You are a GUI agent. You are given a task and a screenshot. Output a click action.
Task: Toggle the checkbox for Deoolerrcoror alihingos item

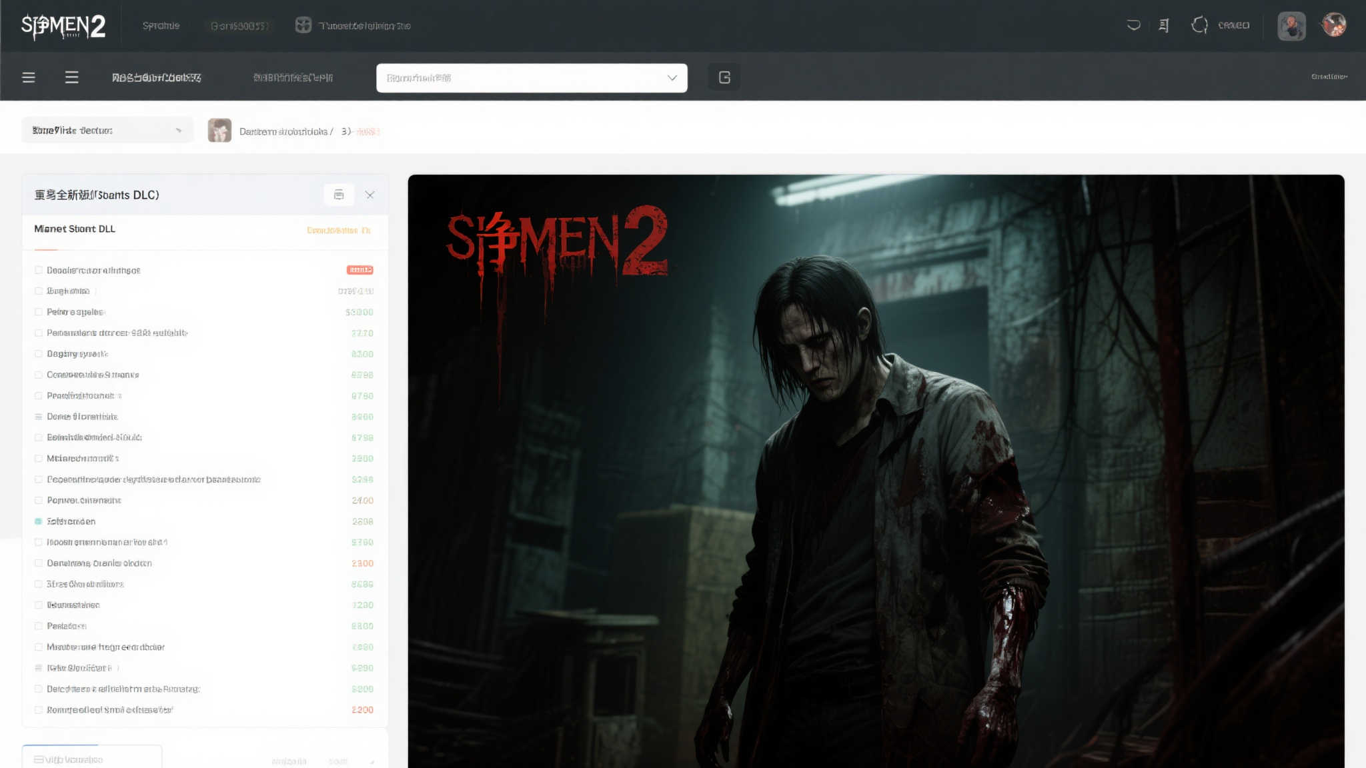click(39, 270)
